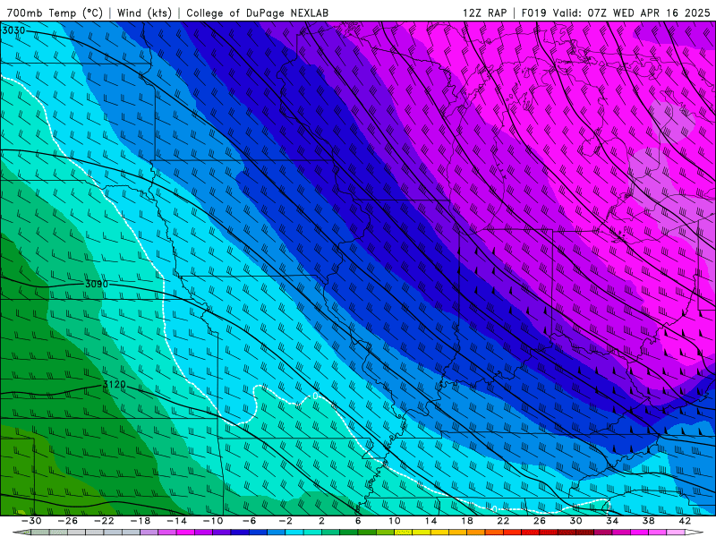Click the −30 value on the color scale
Viewport: 716px width, 537px height.
click(x=31, y=521)
